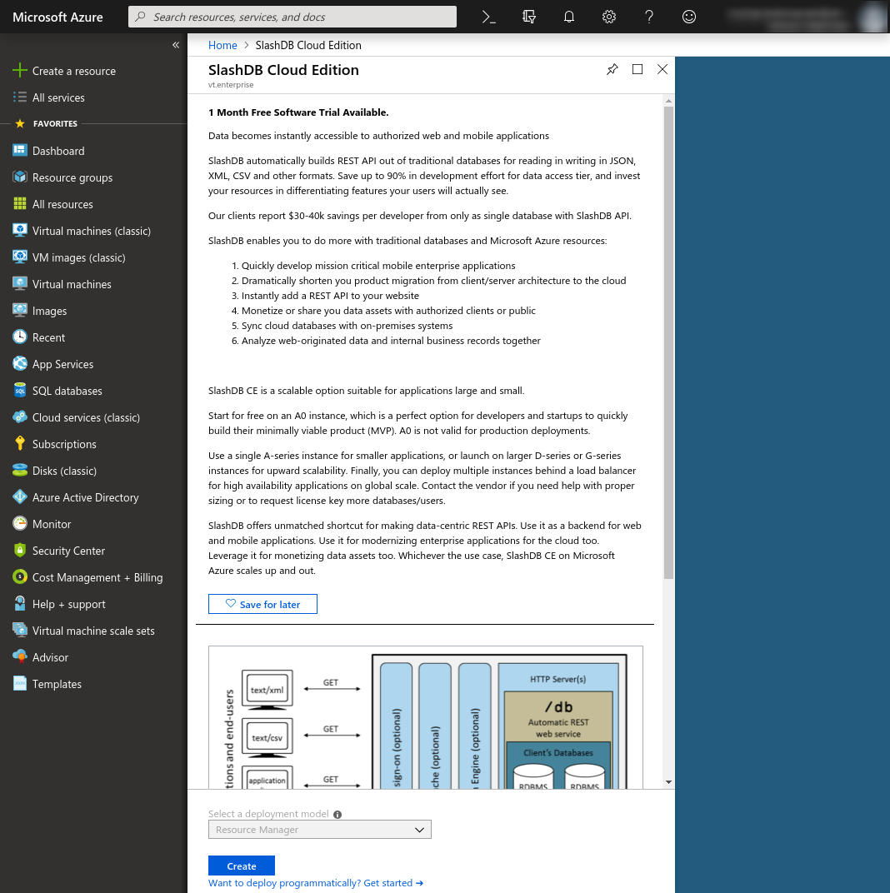Click the blade scrollbar down arrow
The width and height of the screenshot is (890, 893).
[x=668, y=782]
